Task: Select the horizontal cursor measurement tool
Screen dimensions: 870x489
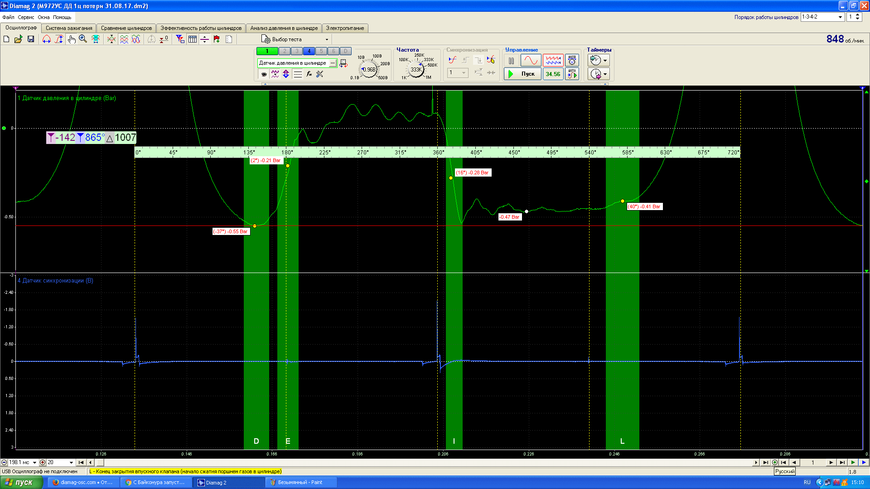Action: tap(47, 39)
